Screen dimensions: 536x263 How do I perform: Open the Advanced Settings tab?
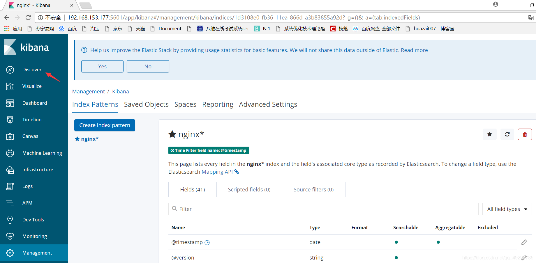(268, 104)
